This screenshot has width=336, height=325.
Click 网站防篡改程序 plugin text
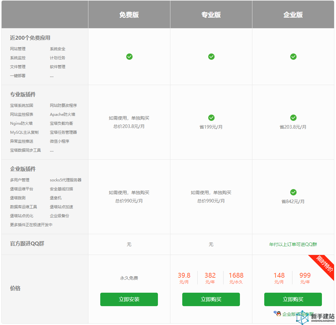[63, 106]
